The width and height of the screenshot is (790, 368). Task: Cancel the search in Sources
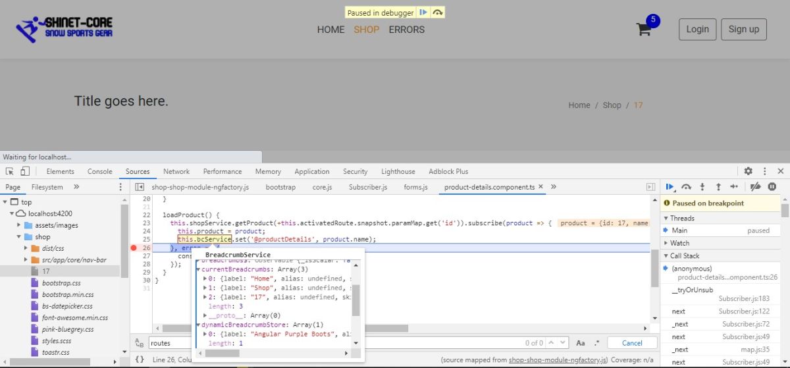(x=632, y=342)
